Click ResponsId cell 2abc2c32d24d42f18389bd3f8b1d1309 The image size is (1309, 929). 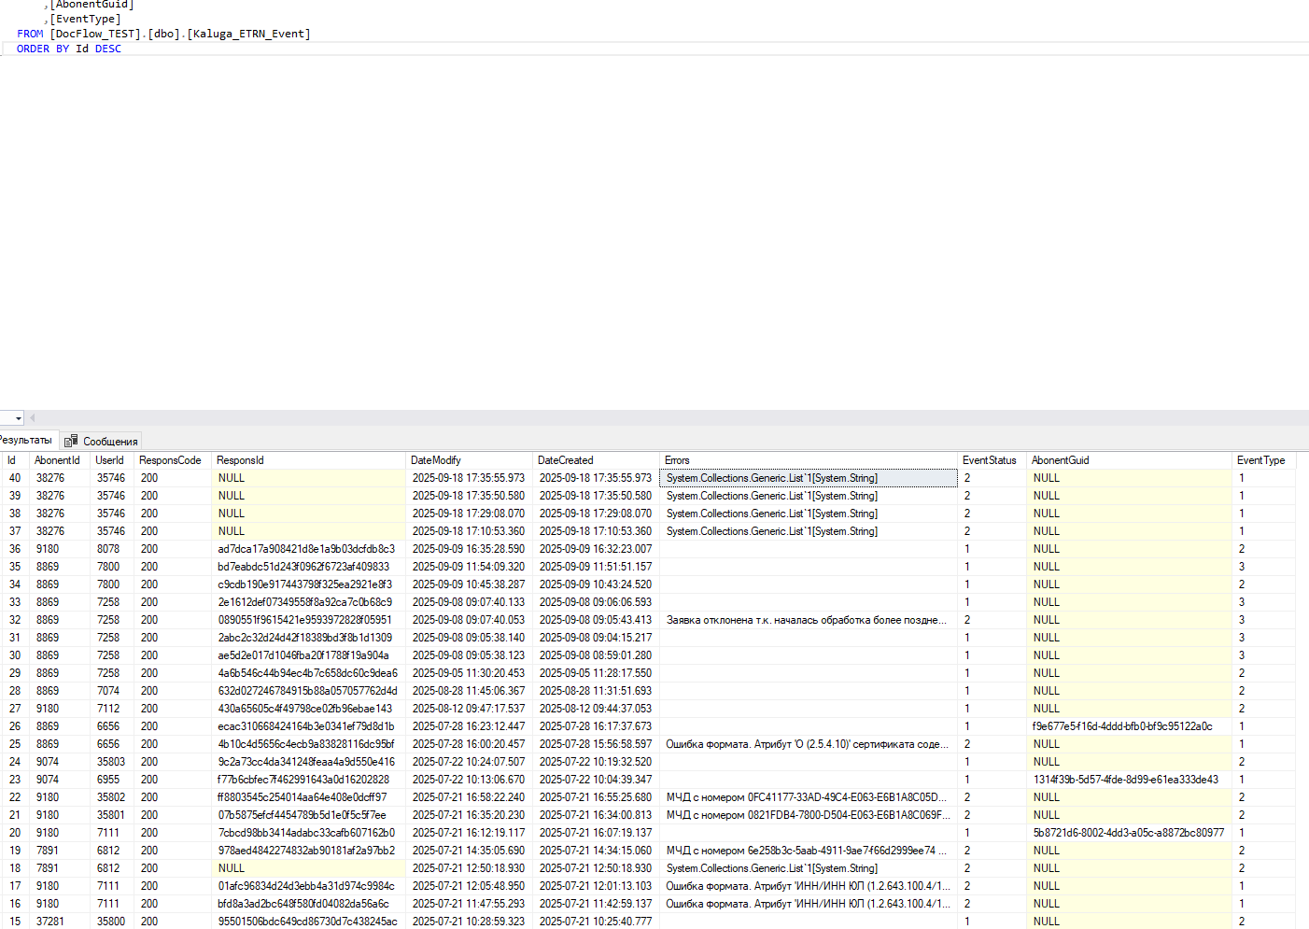(x=308, y=638)
